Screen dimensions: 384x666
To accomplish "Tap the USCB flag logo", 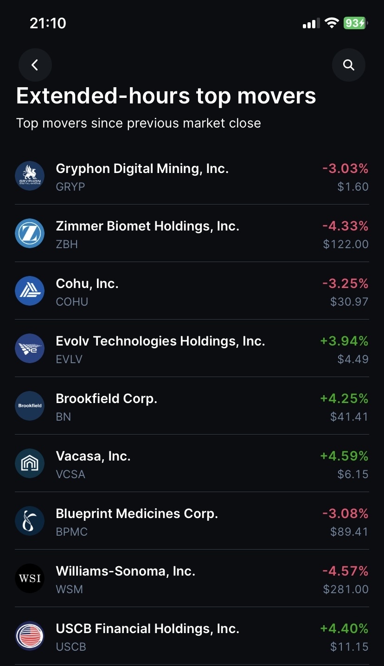I will (30, 636).
